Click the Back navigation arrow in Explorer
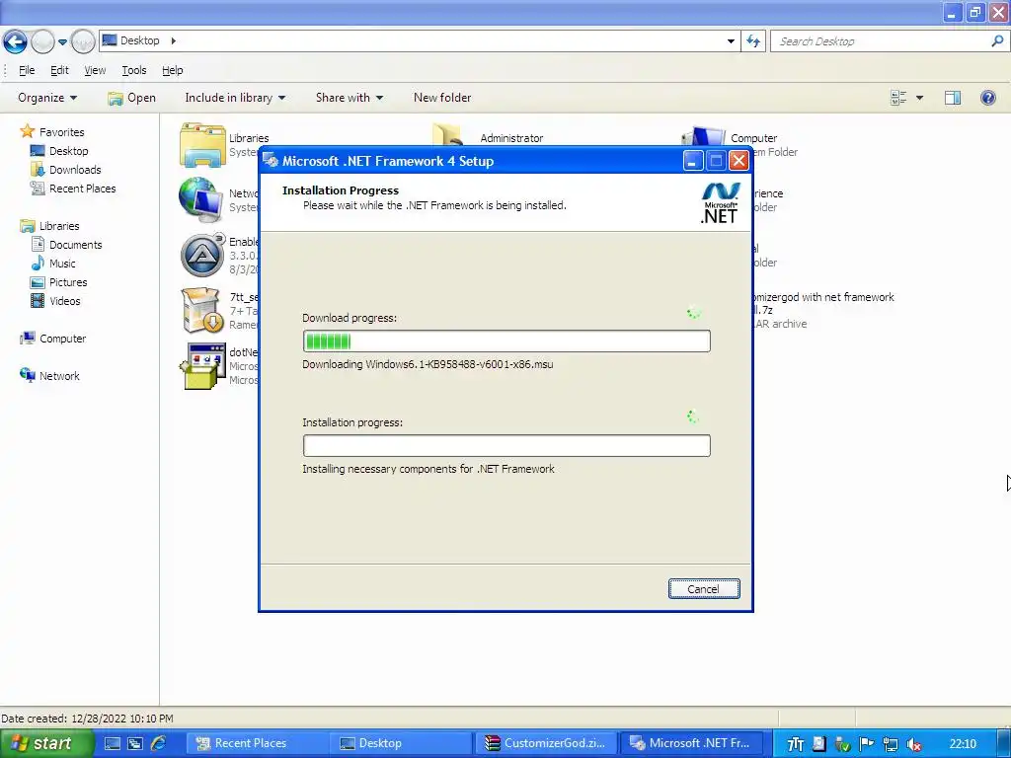This screenshot has width=1011, height=758. point(16,41)
